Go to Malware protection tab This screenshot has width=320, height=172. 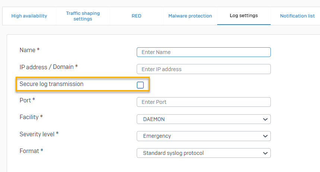point(190,16)
